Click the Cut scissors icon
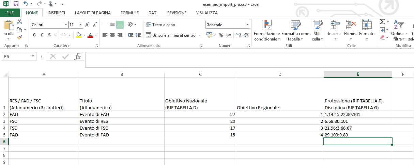Screen dimensions: 414x165 point(19,22)
